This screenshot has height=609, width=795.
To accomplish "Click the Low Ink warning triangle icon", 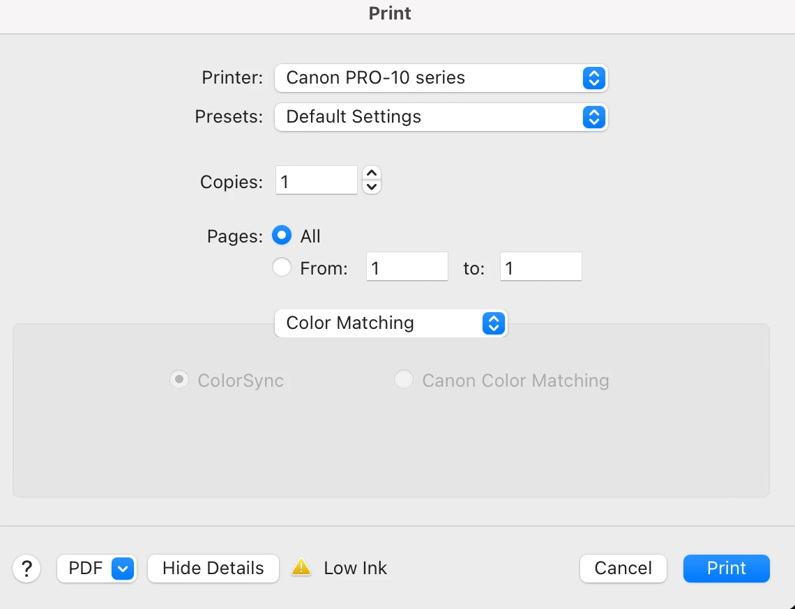I will [301, 567].
